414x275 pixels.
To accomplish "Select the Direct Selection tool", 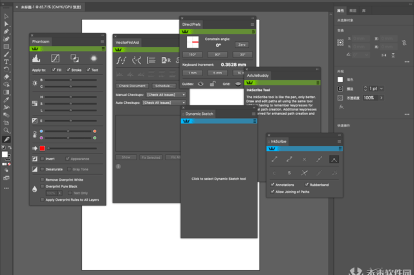I will coord(6,24).
